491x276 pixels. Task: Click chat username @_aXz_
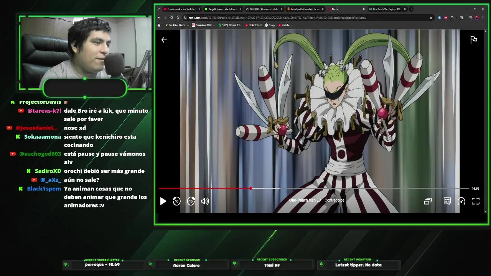51,180
